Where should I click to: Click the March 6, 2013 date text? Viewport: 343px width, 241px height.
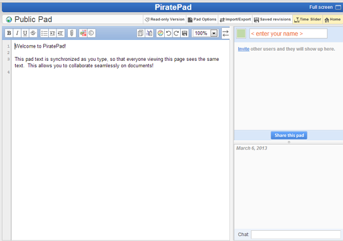pos(252,148)
